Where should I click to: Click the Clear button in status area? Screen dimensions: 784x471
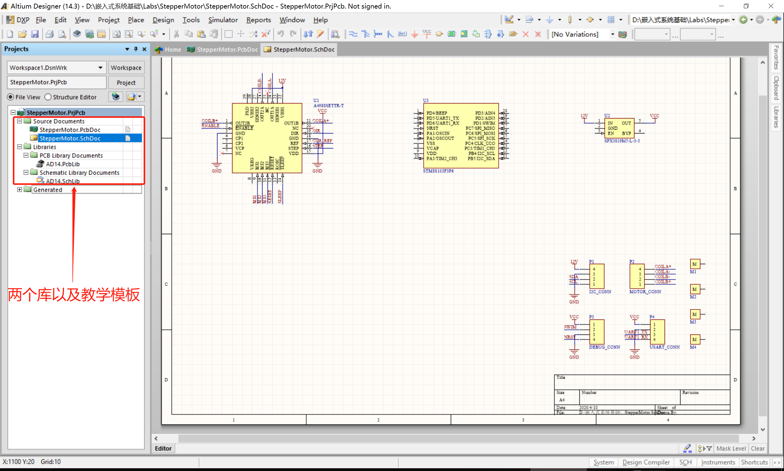pyautogui.click(x=757, y=448)
